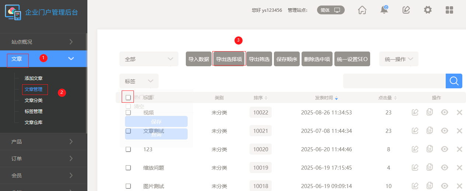Image resolution: width=466 pixels, height=191 pixels.
Task: Tick the checkbox for 图片测试 article
Action: (128, 186)
